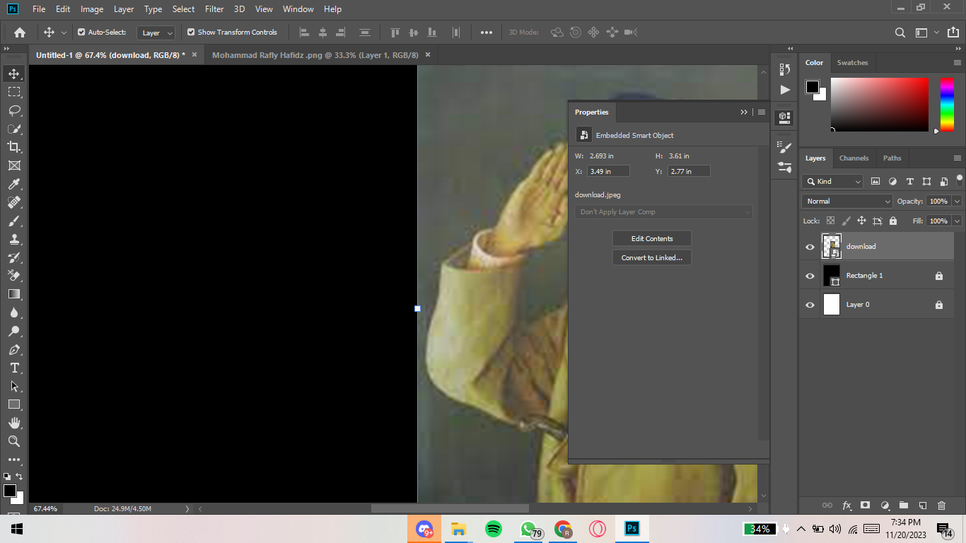Screen dimensions: 966x543
Task: Switch to the Channels tab
Action: [x=854, y=158]
